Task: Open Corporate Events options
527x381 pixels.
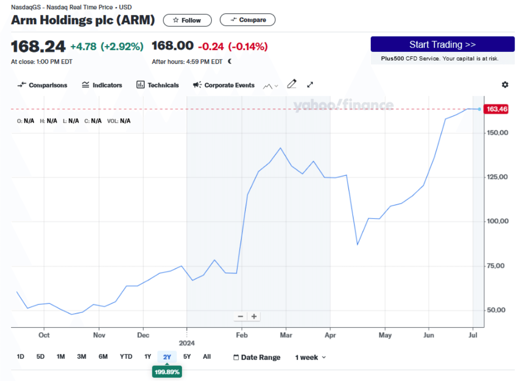Action: pos(224,85)
